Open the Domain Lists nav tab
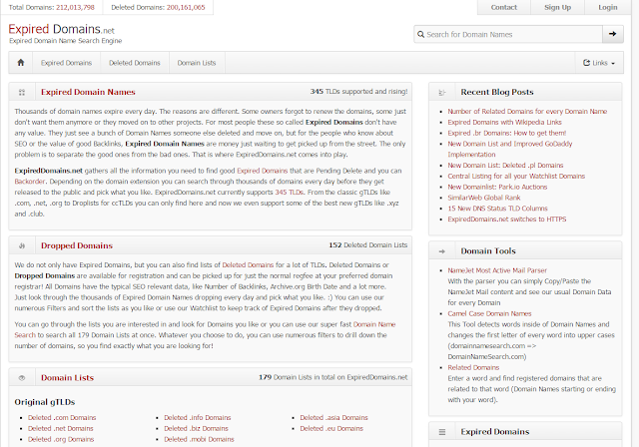The width and height of the screenshot is (639, 447). [197, 63]
